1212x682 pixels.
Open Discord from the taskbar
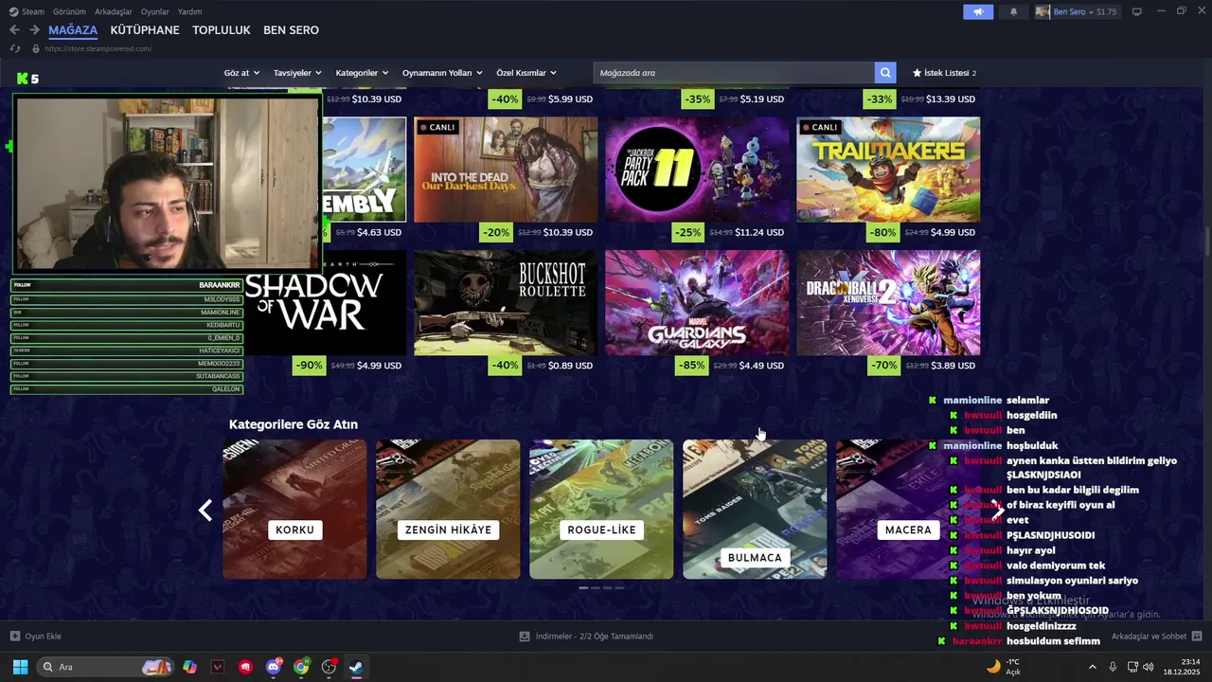(274, 667)
